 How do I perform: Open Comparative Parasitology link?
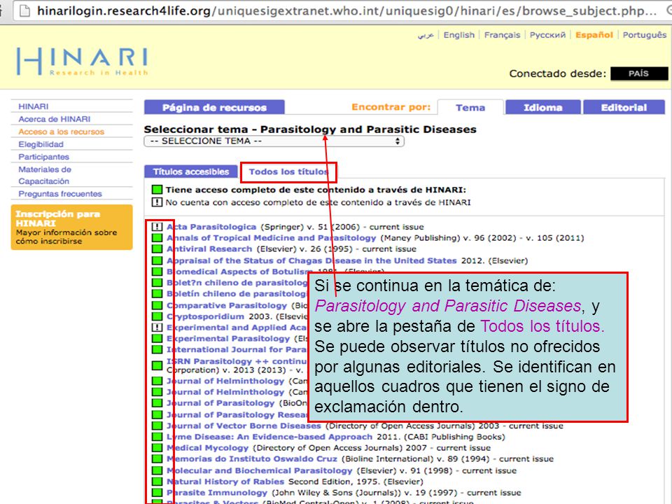(227, 305)
